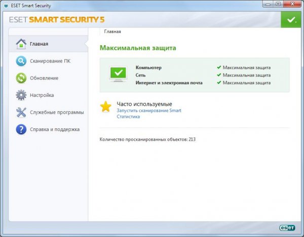
Task: Maximize the ESET Smart Security window
Action: pyautogui.click(x=278, y=4)
